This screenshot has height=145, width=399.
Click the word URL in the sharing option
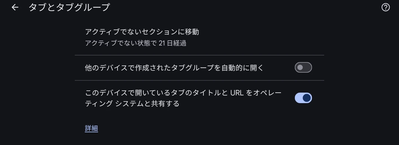237,93
